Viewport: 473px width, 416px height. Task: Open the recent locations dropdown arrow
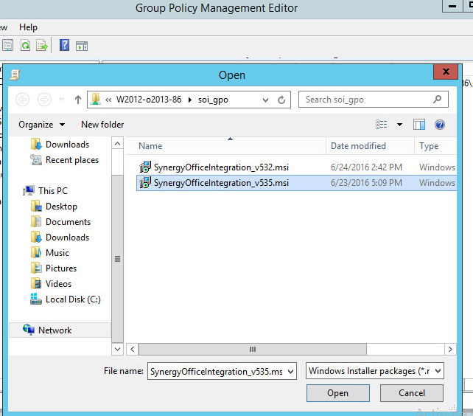pos(62,100)
